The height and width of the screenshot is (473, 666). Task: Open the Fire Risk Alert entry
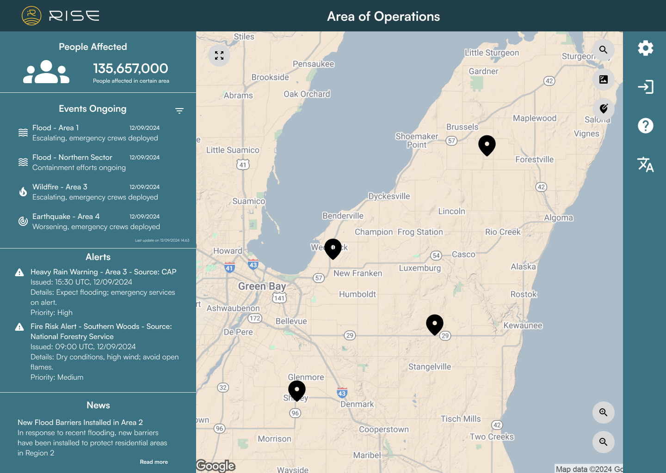point(97,352)
